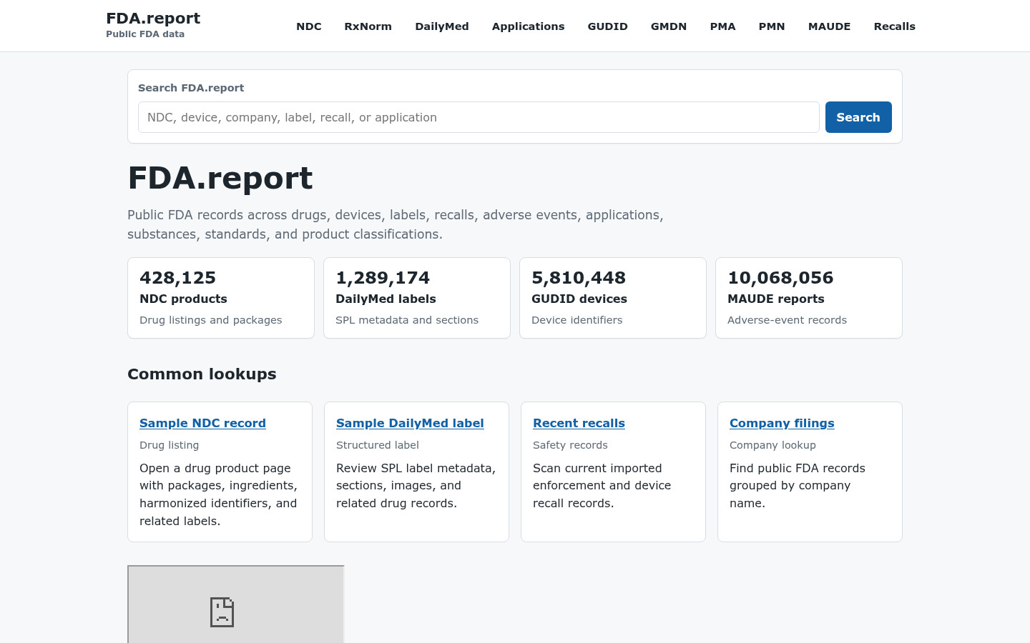Open the NDC menu item
The width and height of the screenshot is (1030, 643).
click(309, 26)
